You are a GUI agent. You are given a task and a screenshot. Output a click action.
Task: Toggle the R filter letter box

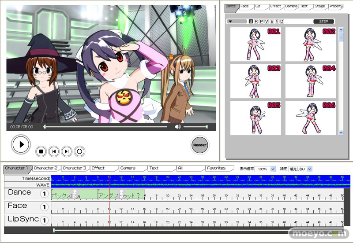(256, 21)
